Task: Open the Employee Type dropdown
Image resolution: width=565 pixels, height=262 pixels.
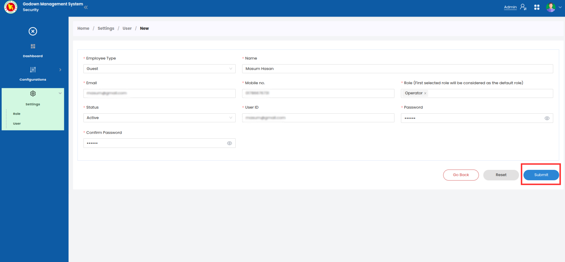Action: 159,69
